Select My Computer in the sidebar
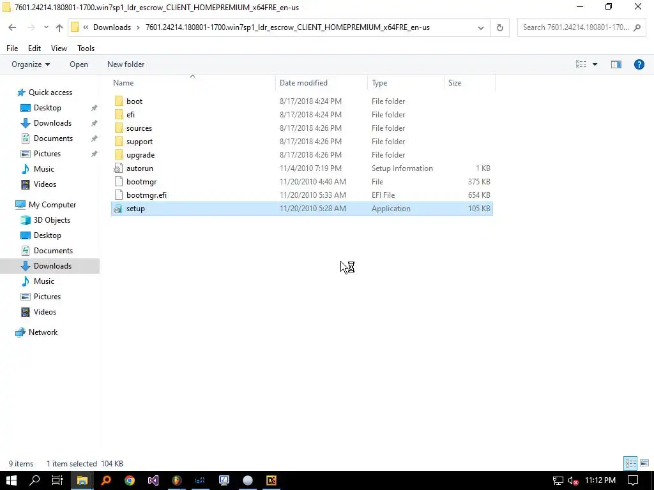 tap(52, 205)
